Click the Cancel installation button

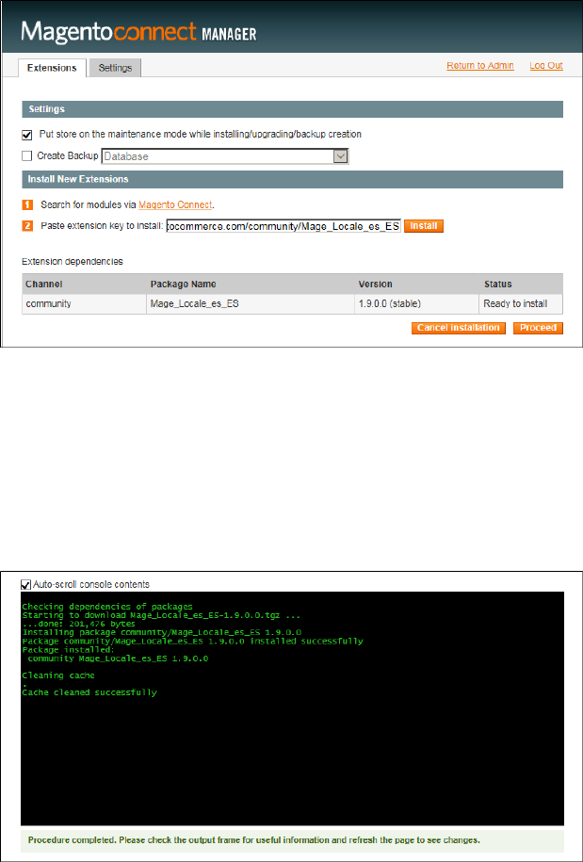[459, 328]
